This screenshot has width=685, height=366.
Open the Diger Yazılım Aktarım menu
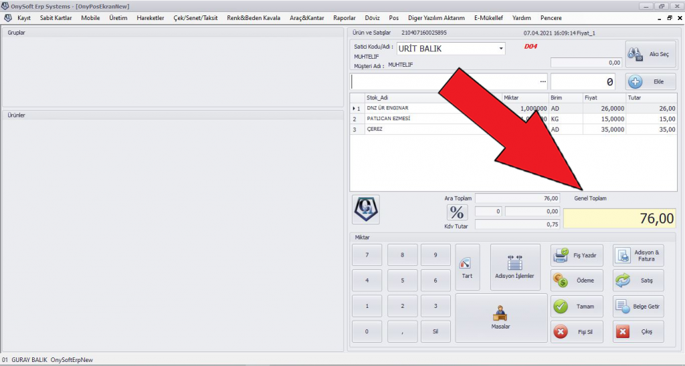(x=436, y=18)
